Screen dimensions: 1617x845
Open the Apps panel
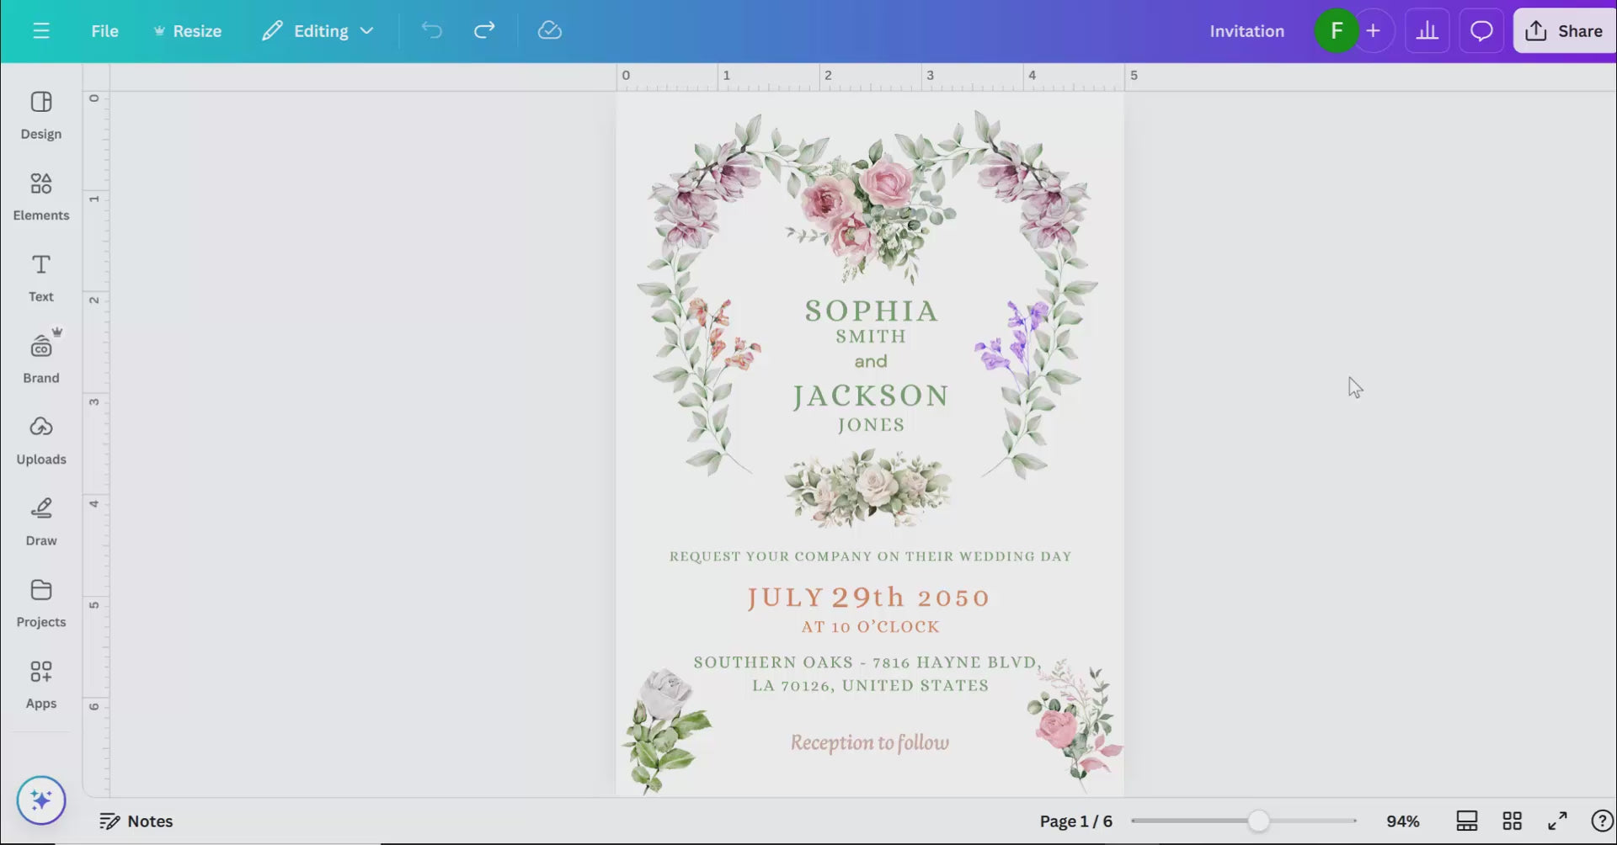(40, 684)
